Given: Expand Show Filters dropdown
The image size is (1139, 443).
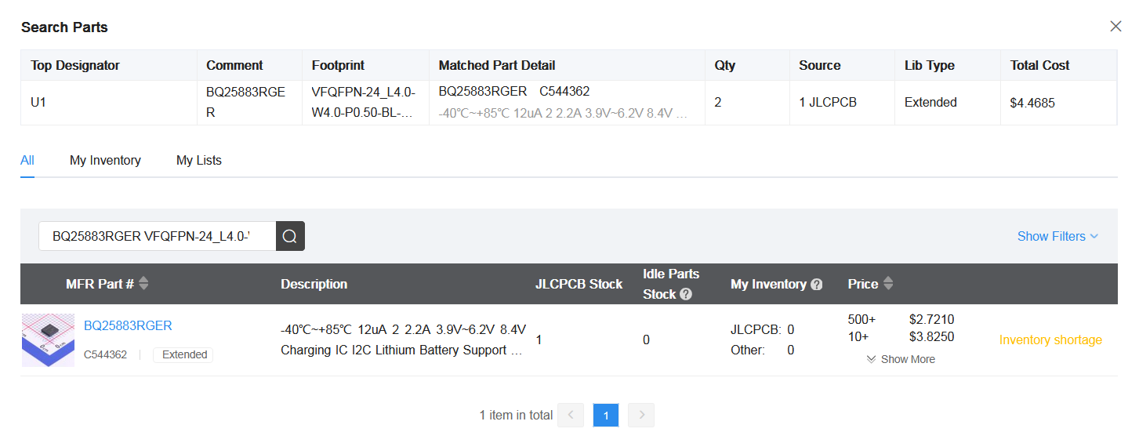Looking at the screenshot, I should 1057,236.
